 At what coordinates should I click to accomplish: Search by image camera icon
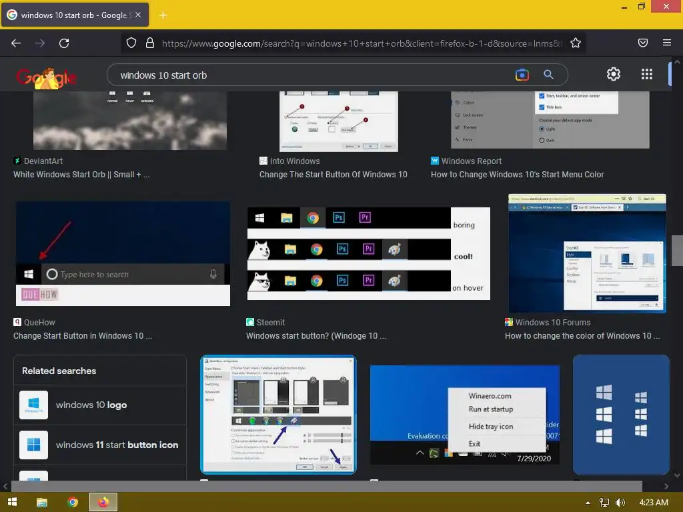[x=522, y=75]
